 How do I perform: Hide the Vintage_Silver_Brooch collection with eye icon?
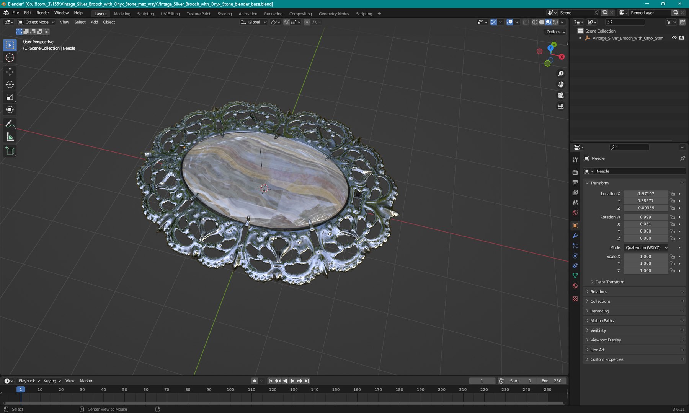tap(674, 38)
